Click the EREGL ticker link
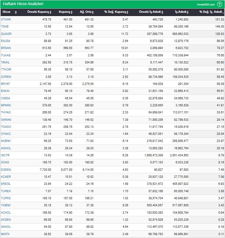225x238 pixels. pyautogui.click(x=6, y=184)
